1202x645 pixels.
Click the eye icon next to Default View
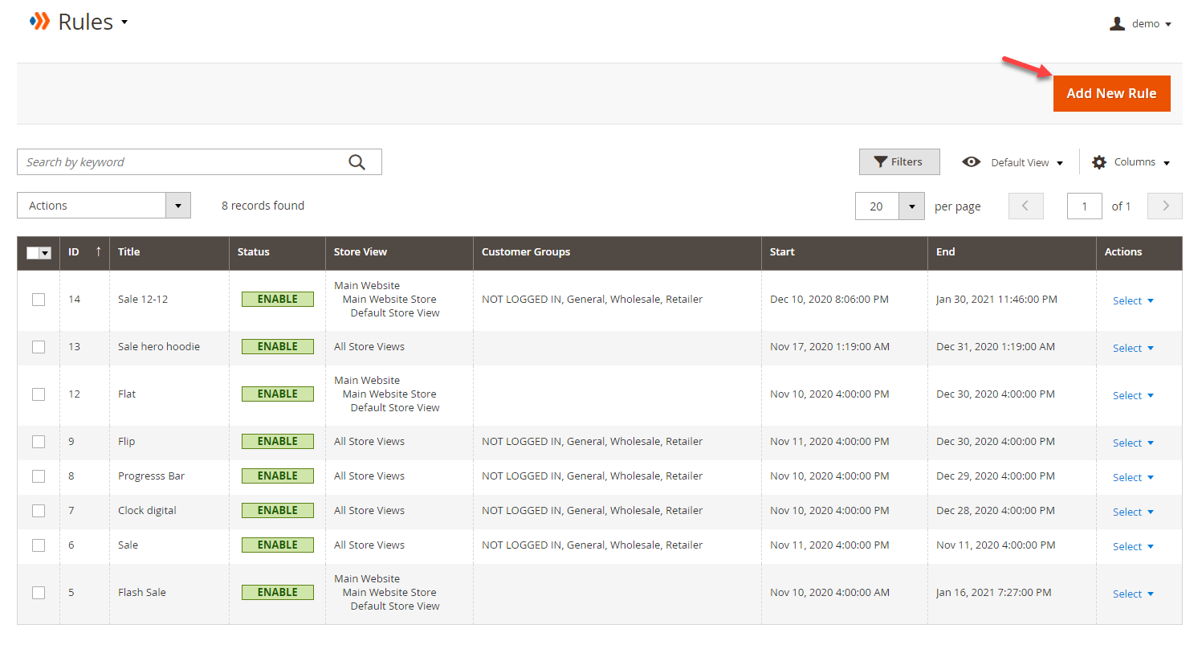(x=972, y=161)
